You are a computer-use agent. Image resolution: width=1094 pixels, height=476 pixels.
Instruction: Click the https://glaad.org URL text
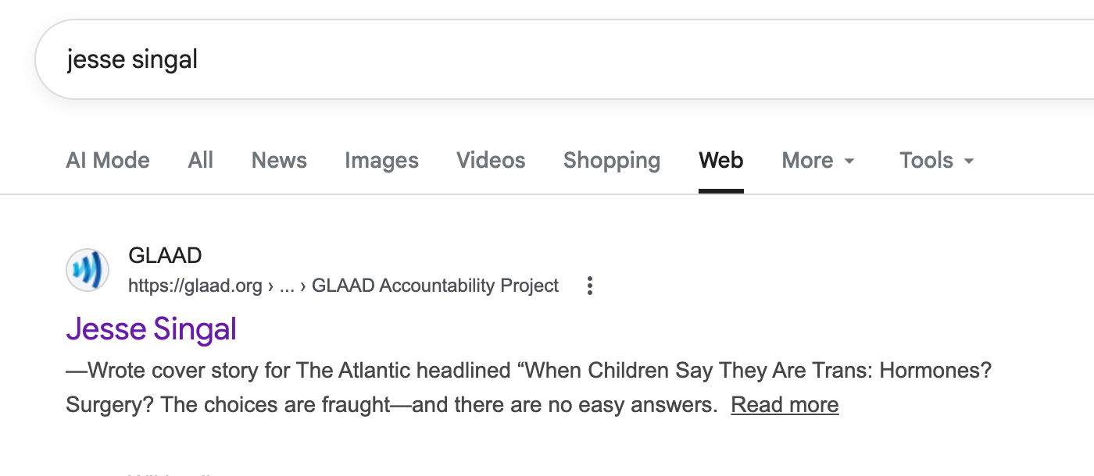pyautogui.click(x=195, y=286)
